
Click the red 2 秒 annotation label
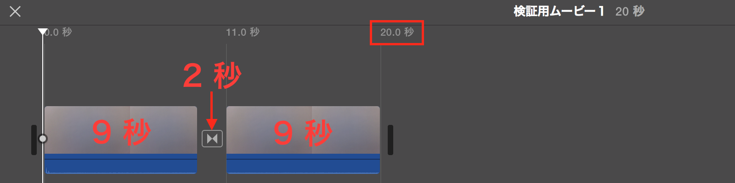pos(212,75)
